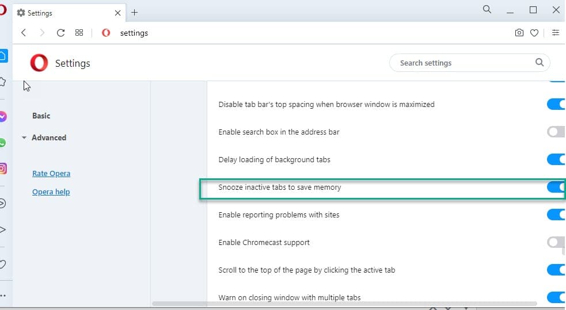Screen dimensions: 566x310
Task: Click the Speed Dial grid icon
Action: coord(79,33)
